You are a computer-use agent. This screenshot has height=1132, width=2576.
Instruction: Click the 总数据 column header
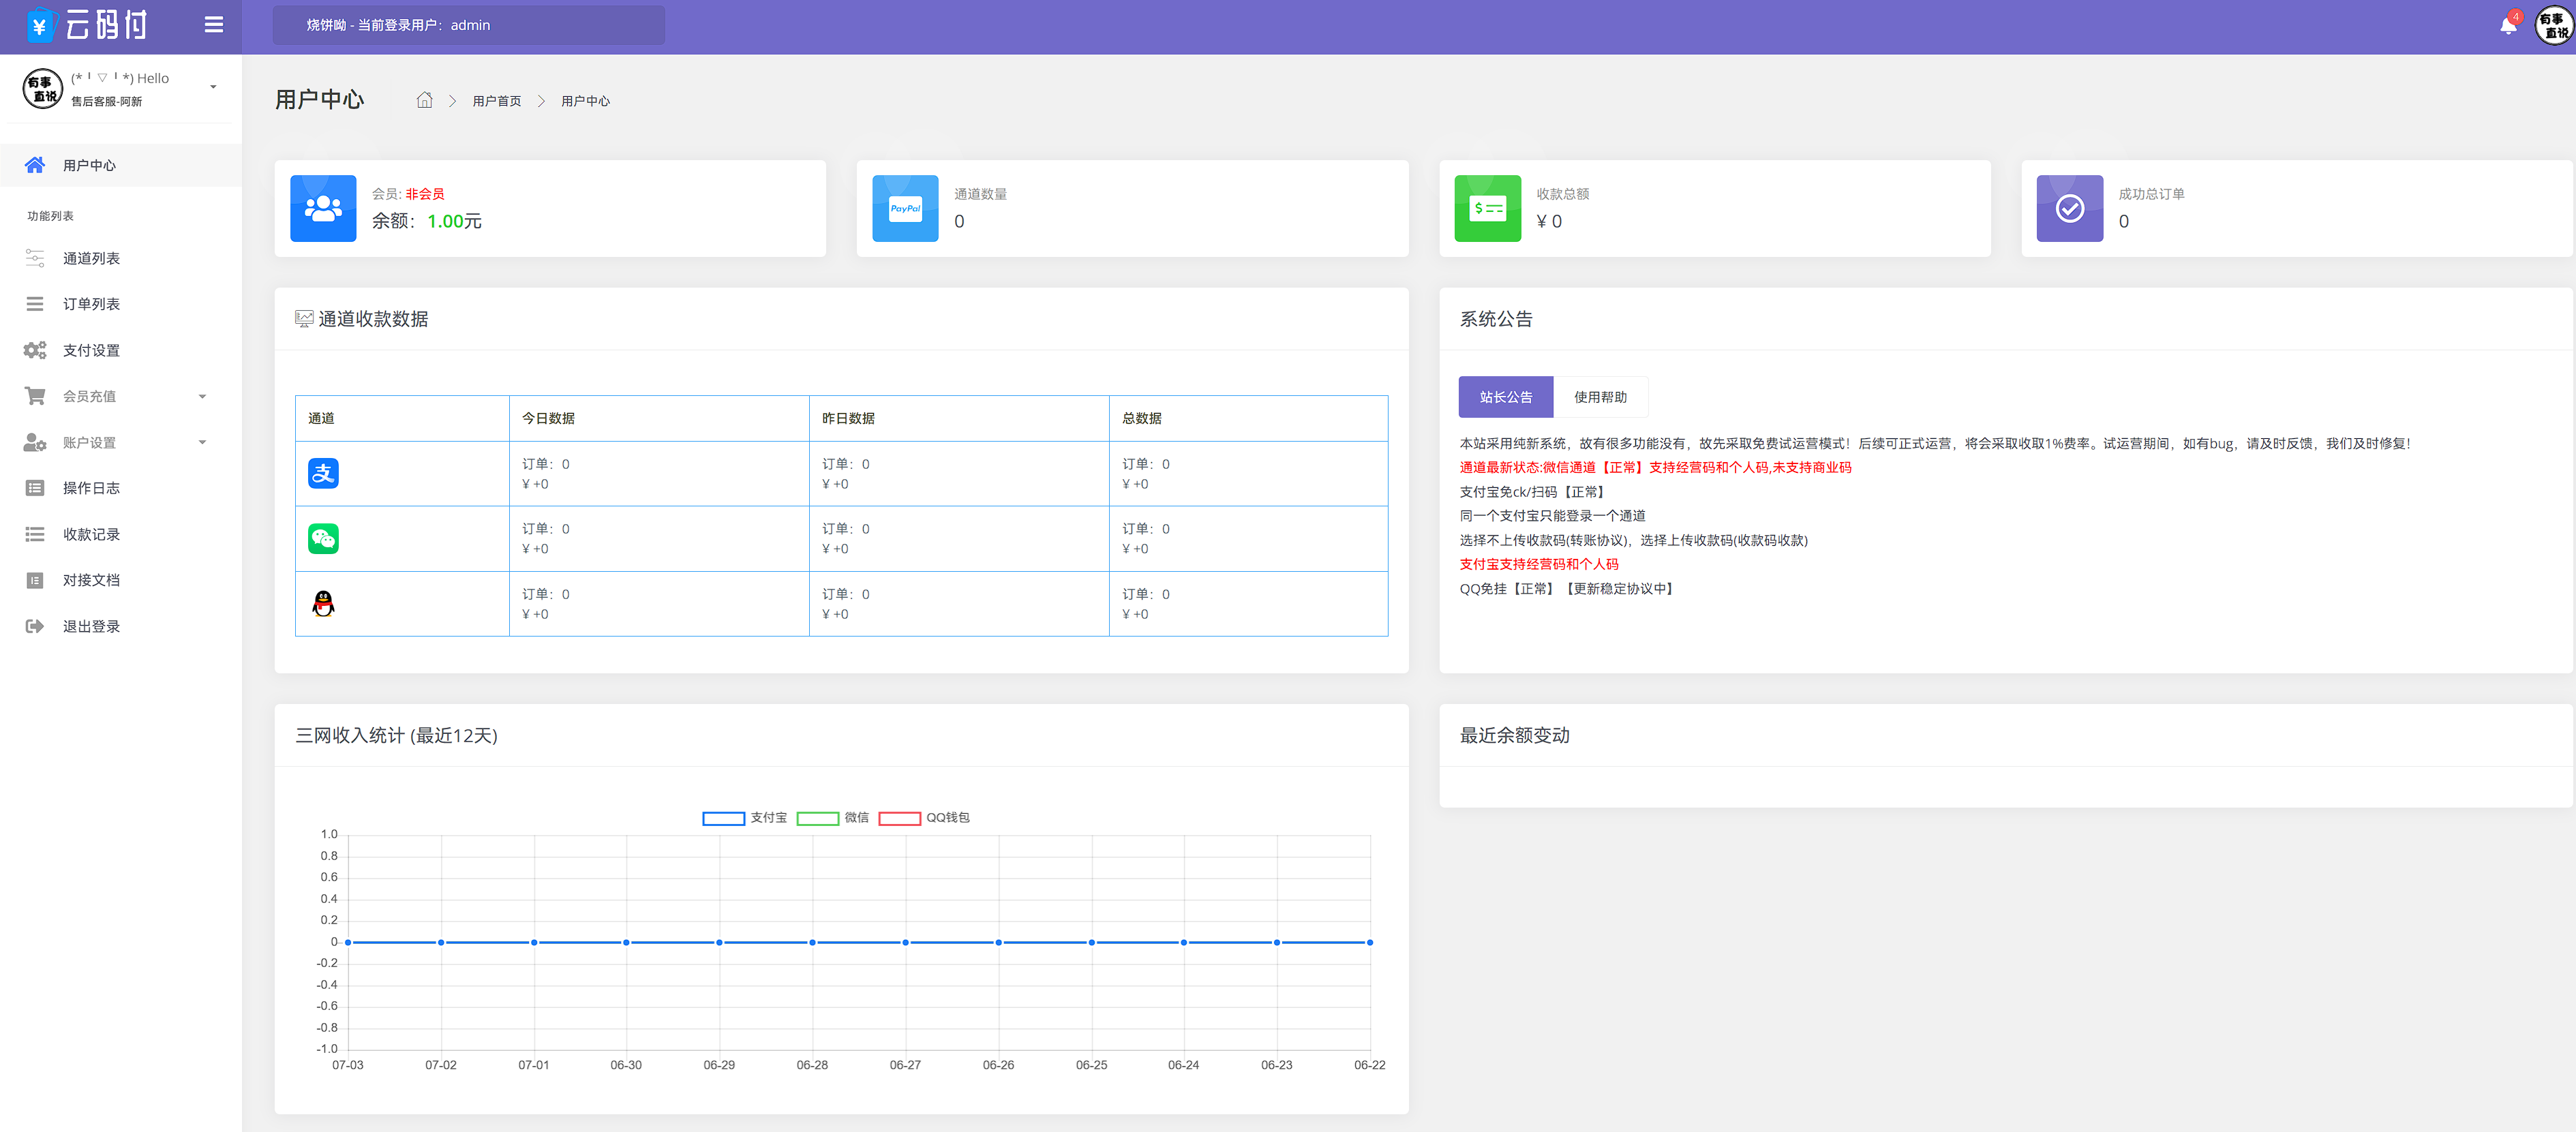(x=1141, y=418)
